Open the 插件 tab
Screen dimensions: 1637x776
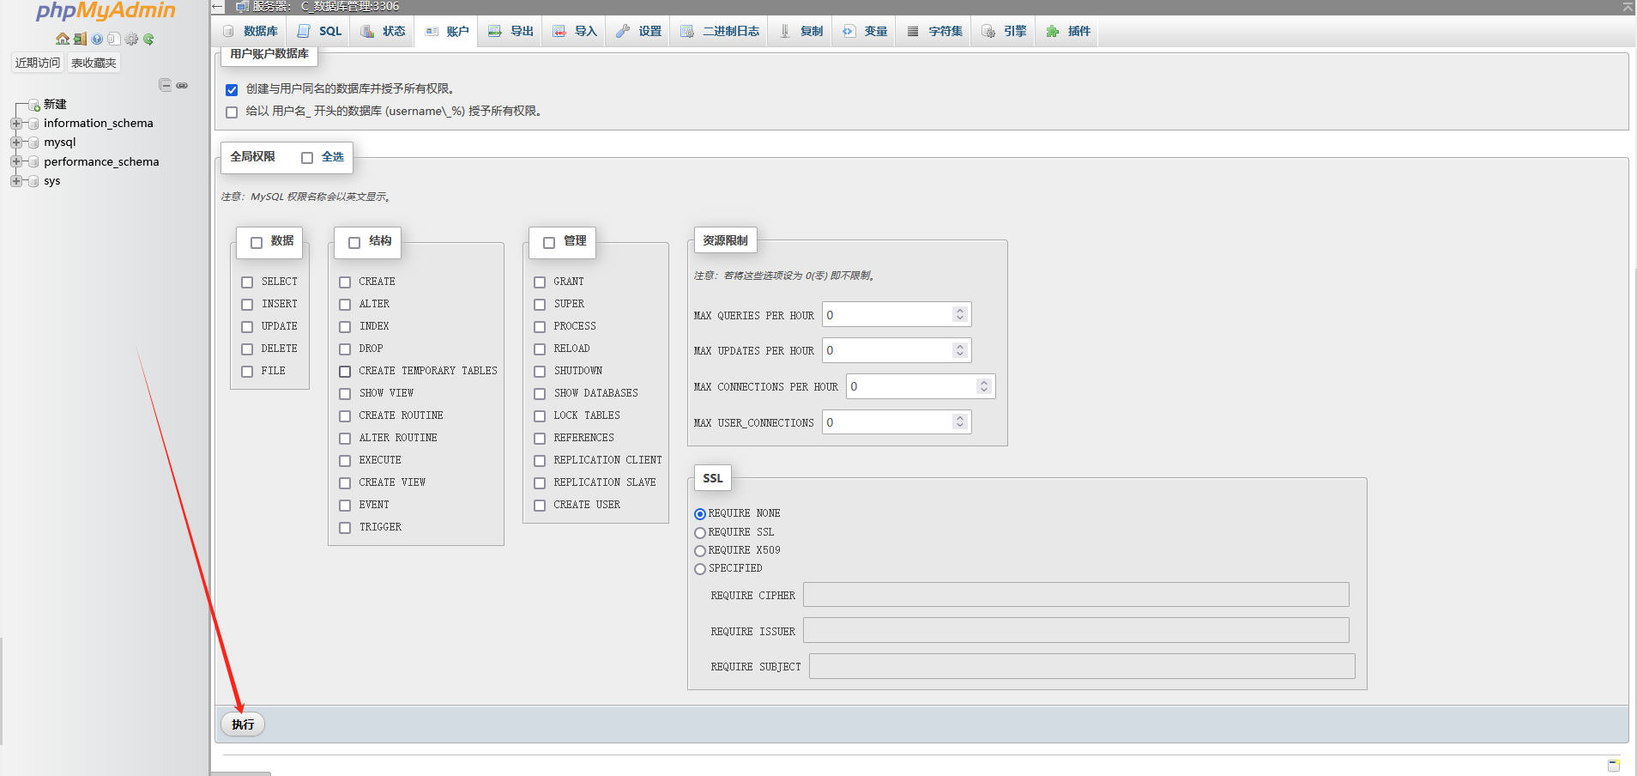pyautogui.click(x=1068, y=31)
